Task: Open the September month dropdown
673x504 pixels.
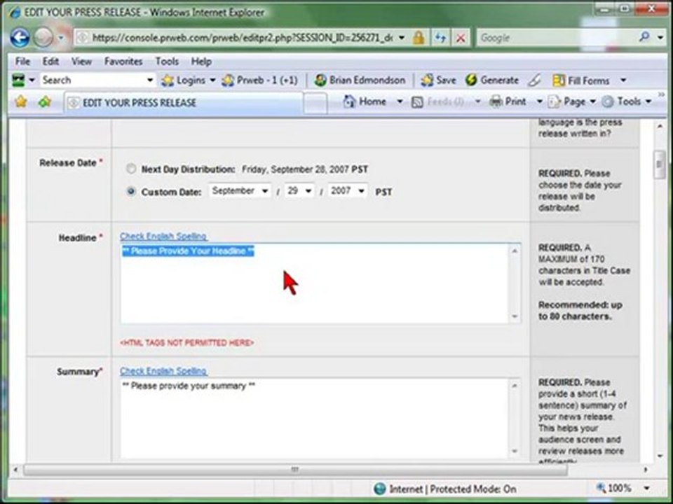Action: [240, 190]
